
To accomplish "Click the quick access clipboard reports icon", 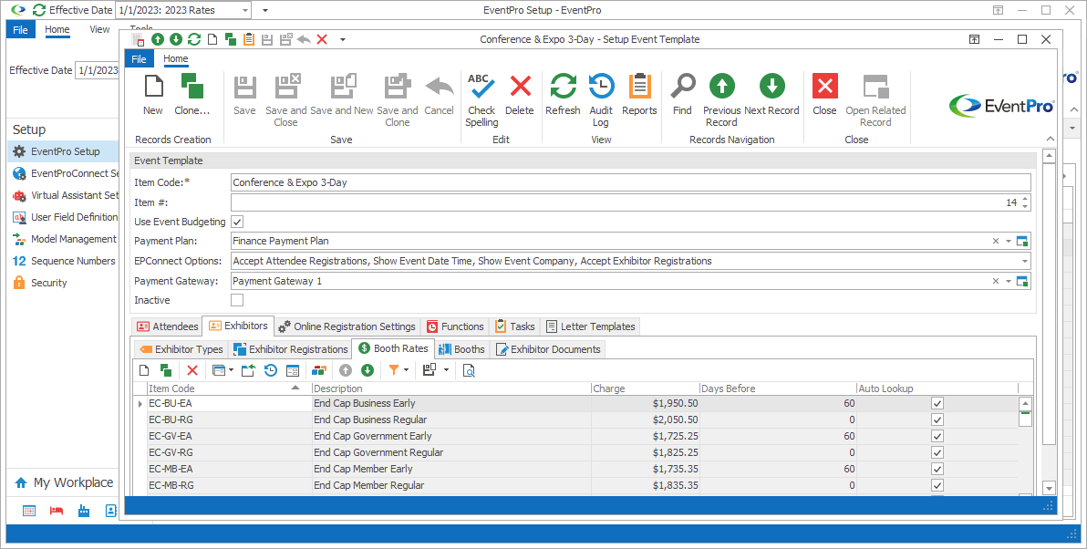I will [x=249, y=39].
